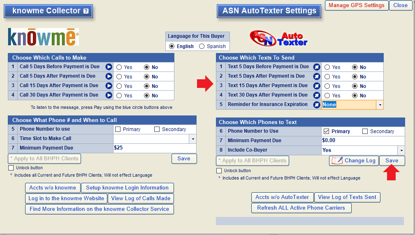415x235 pixels.
Task: Click Apply to All BHPH Clients in knowme section
Action: pyautogui.click(x=44, y=159)
